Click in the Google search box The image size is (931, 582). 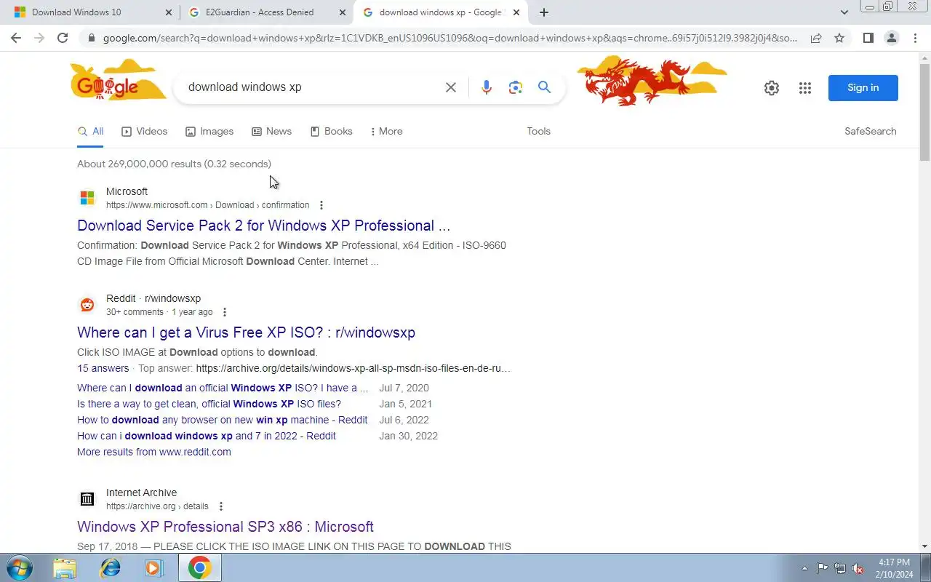313,87
